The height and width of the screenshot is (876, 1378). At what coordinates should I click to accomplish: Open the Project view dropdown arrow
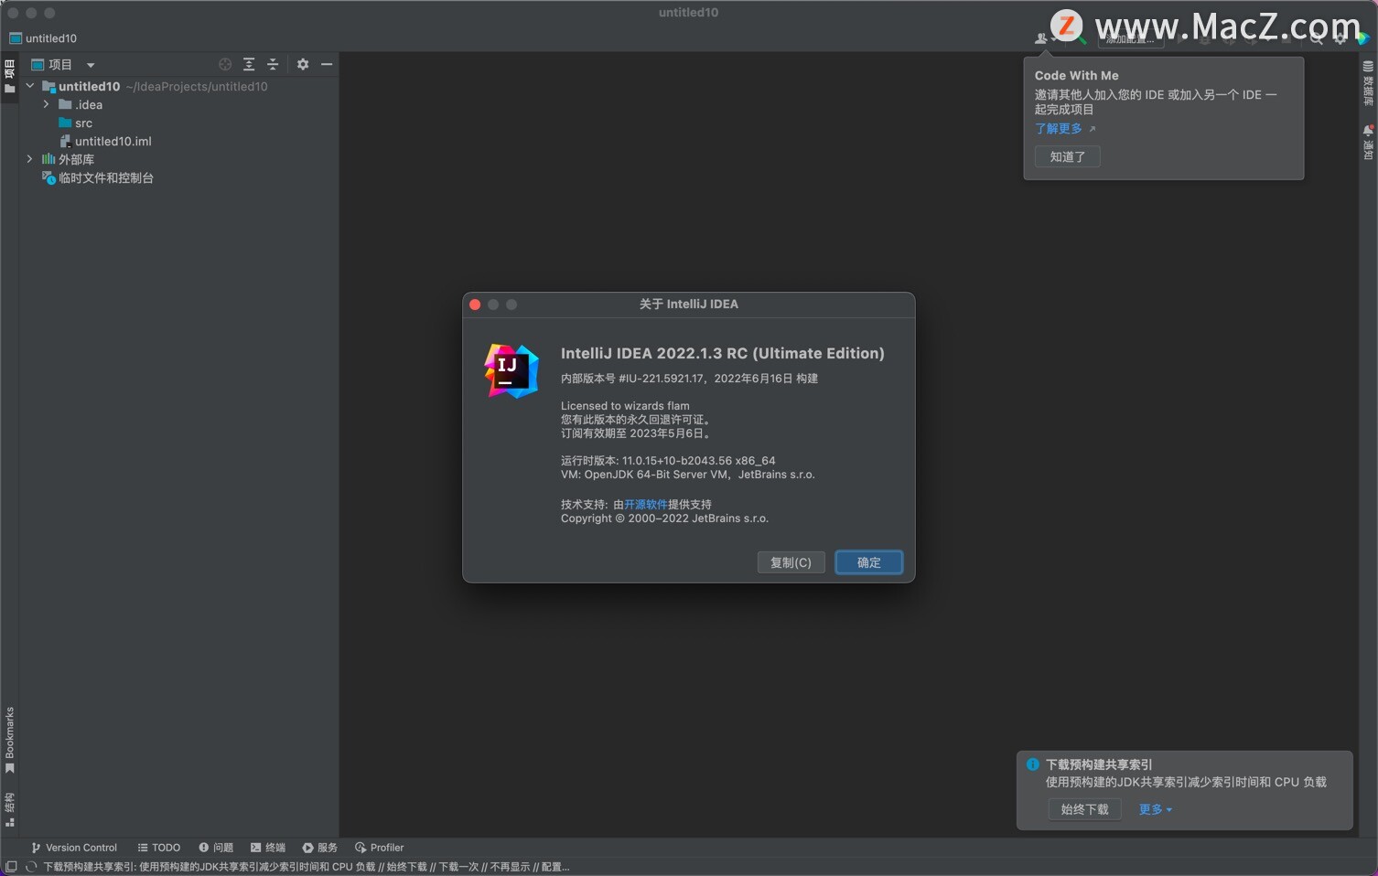pos(91,65)
